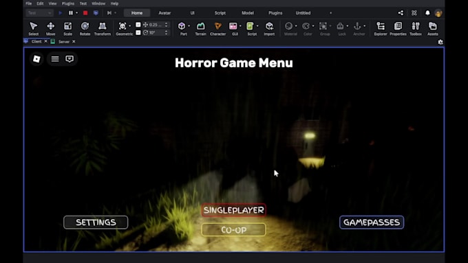
Task: Open the Test mode dropdown
Action: click(x=39, y=13)
